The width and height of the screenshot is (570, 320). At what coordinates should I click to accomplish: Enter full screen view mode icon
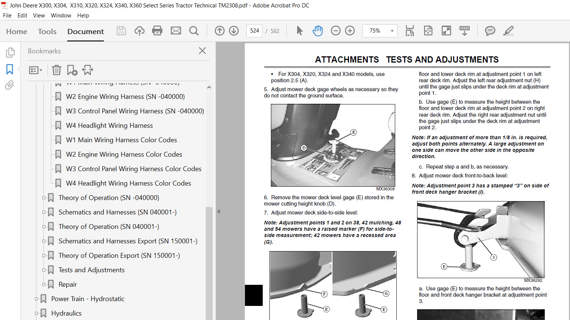(446, 31)
